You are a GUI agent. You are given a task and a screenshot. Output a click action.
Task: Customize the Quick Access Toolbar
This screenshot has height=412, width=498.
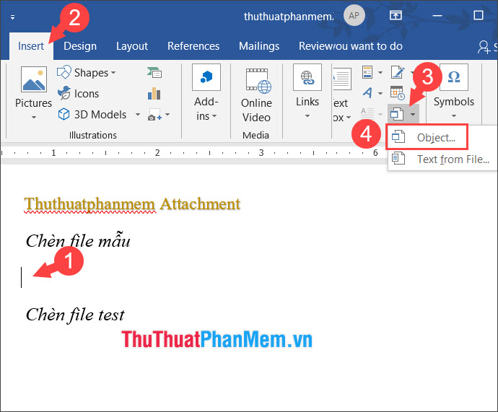pos(13,17)
